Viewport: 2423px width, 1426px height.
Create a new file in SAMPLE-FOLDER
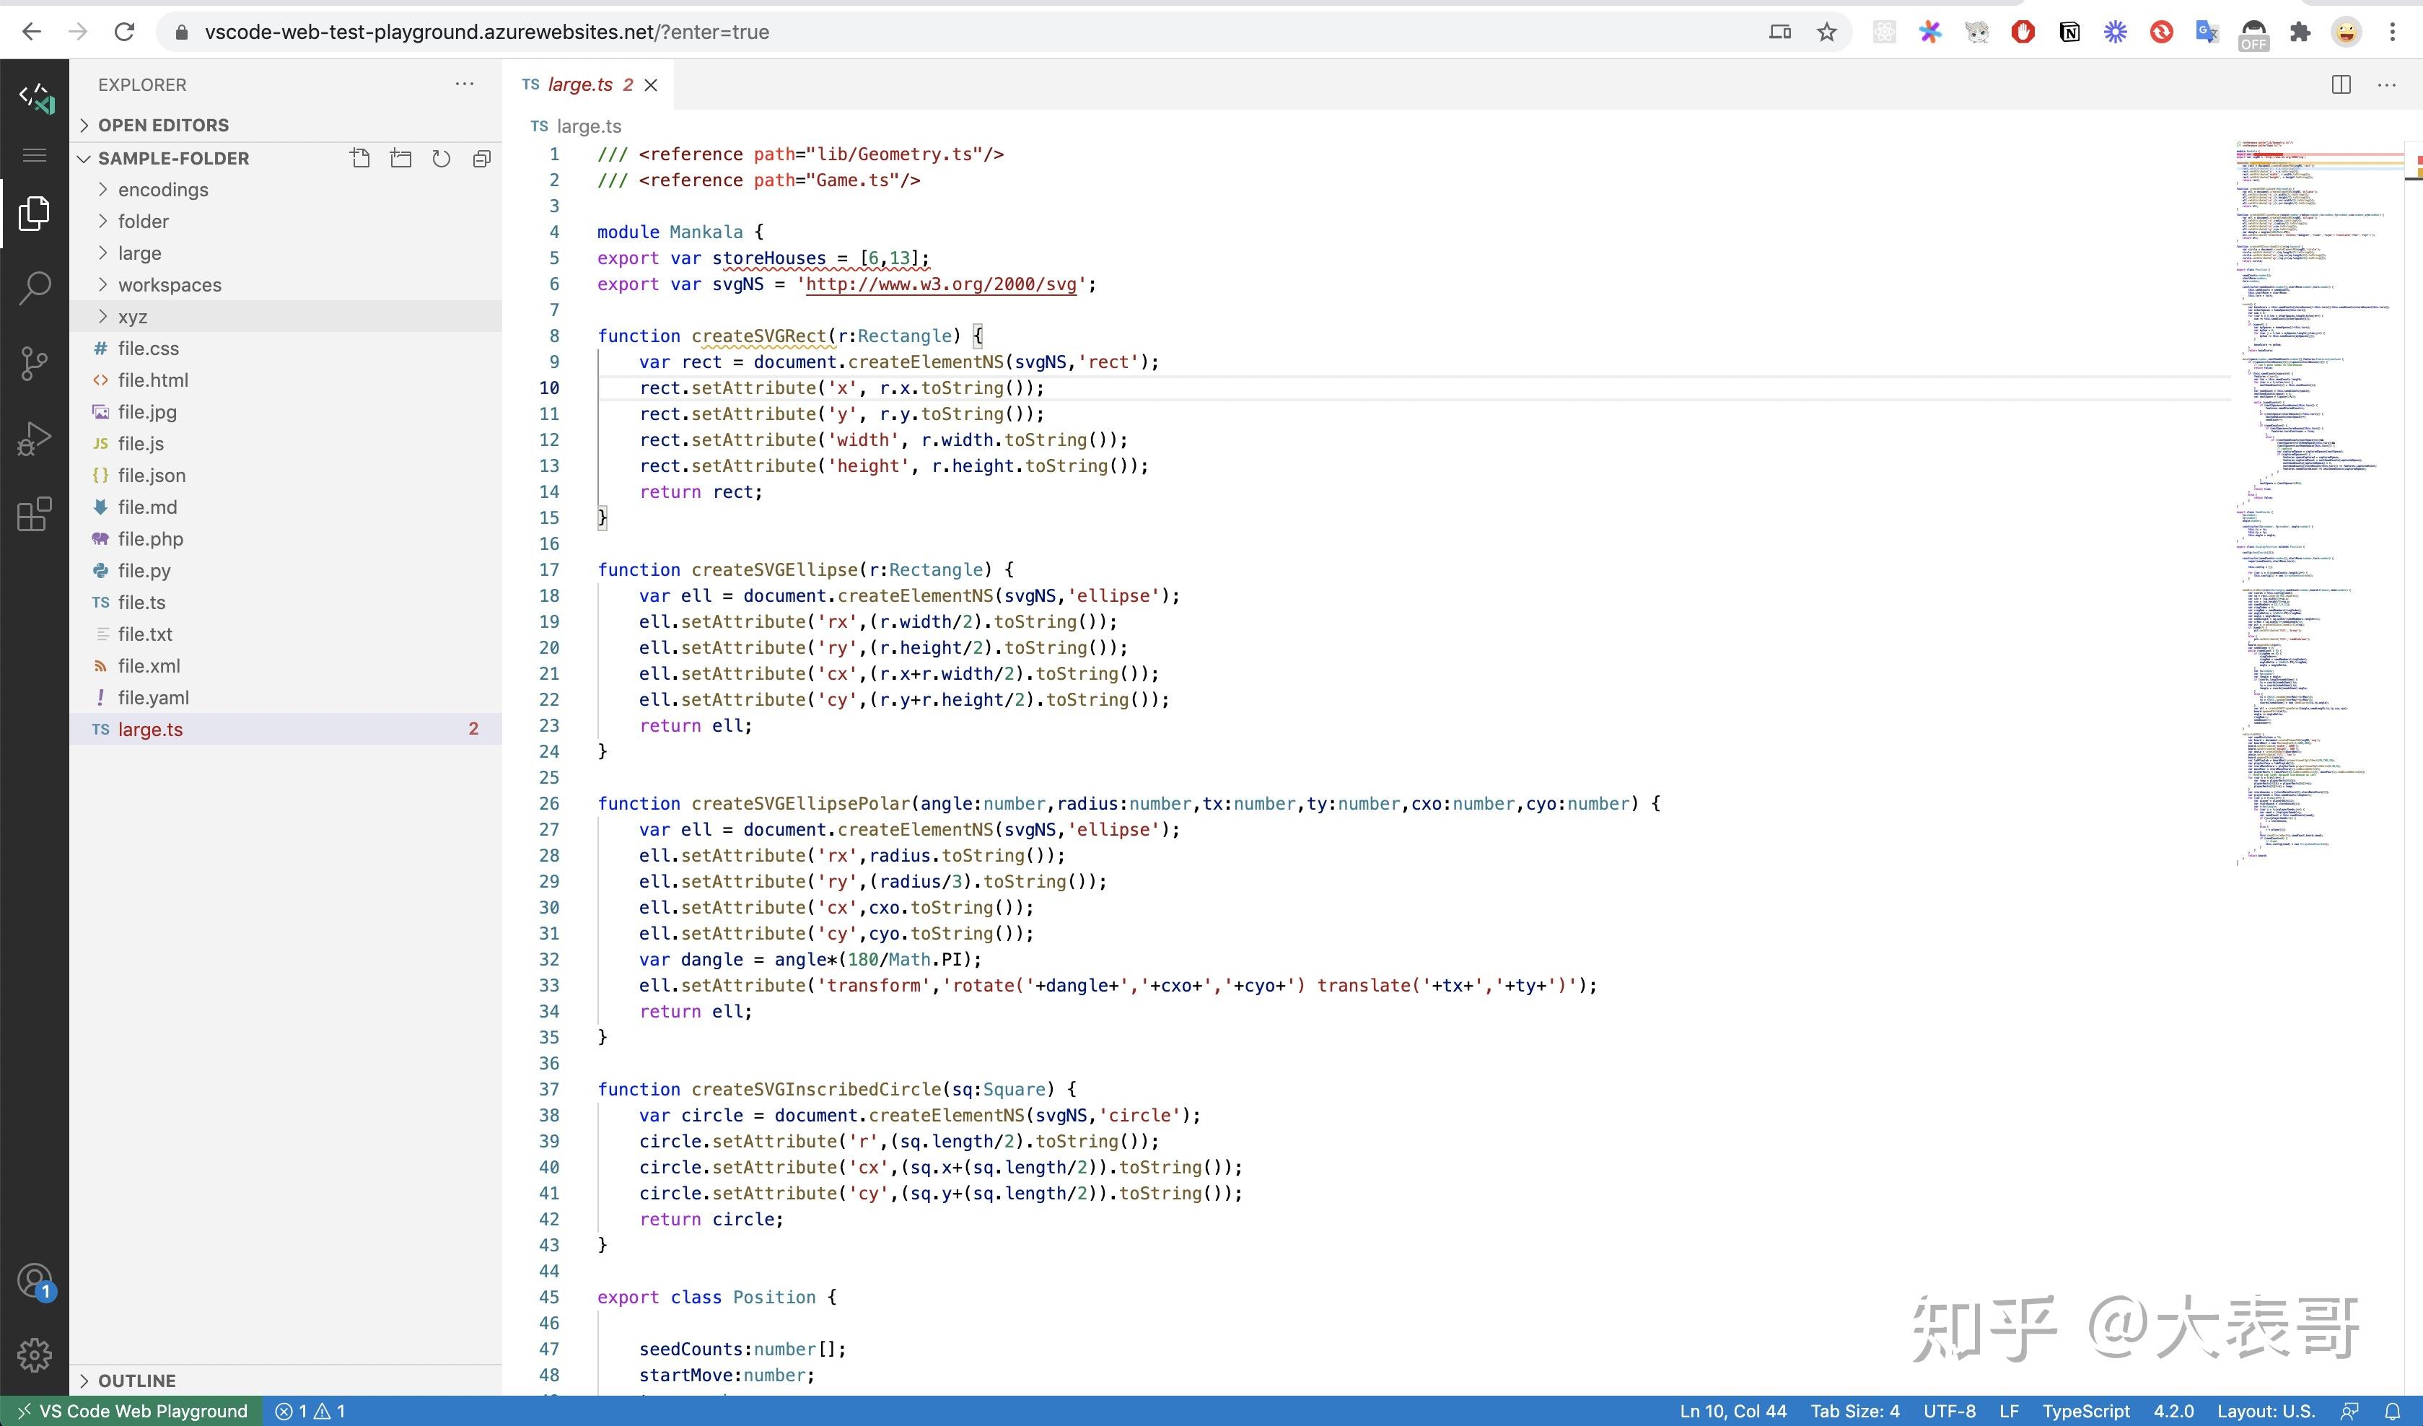361,158
